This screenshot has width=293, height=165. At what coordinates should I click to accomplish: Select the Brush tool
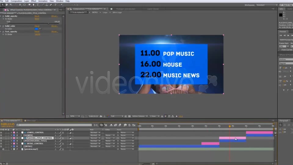tap(43, 5)
